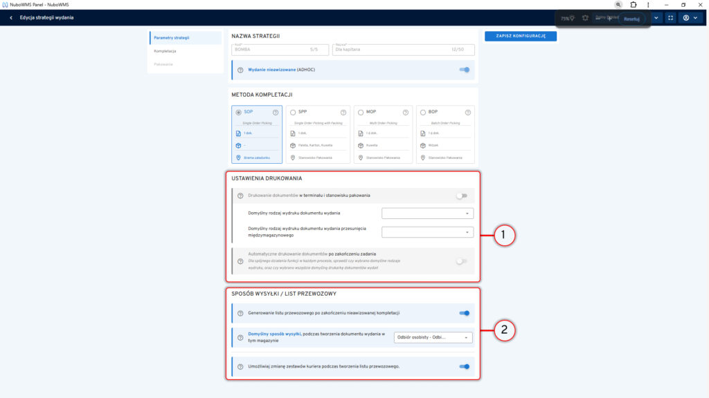
Task: Click help icon beside Domyślny sposób wysyłki
Action: 240,337
